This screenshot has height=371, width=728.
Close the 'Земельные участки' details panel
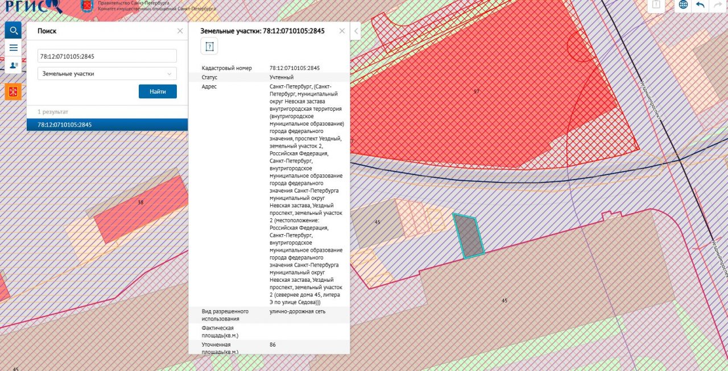342,31
